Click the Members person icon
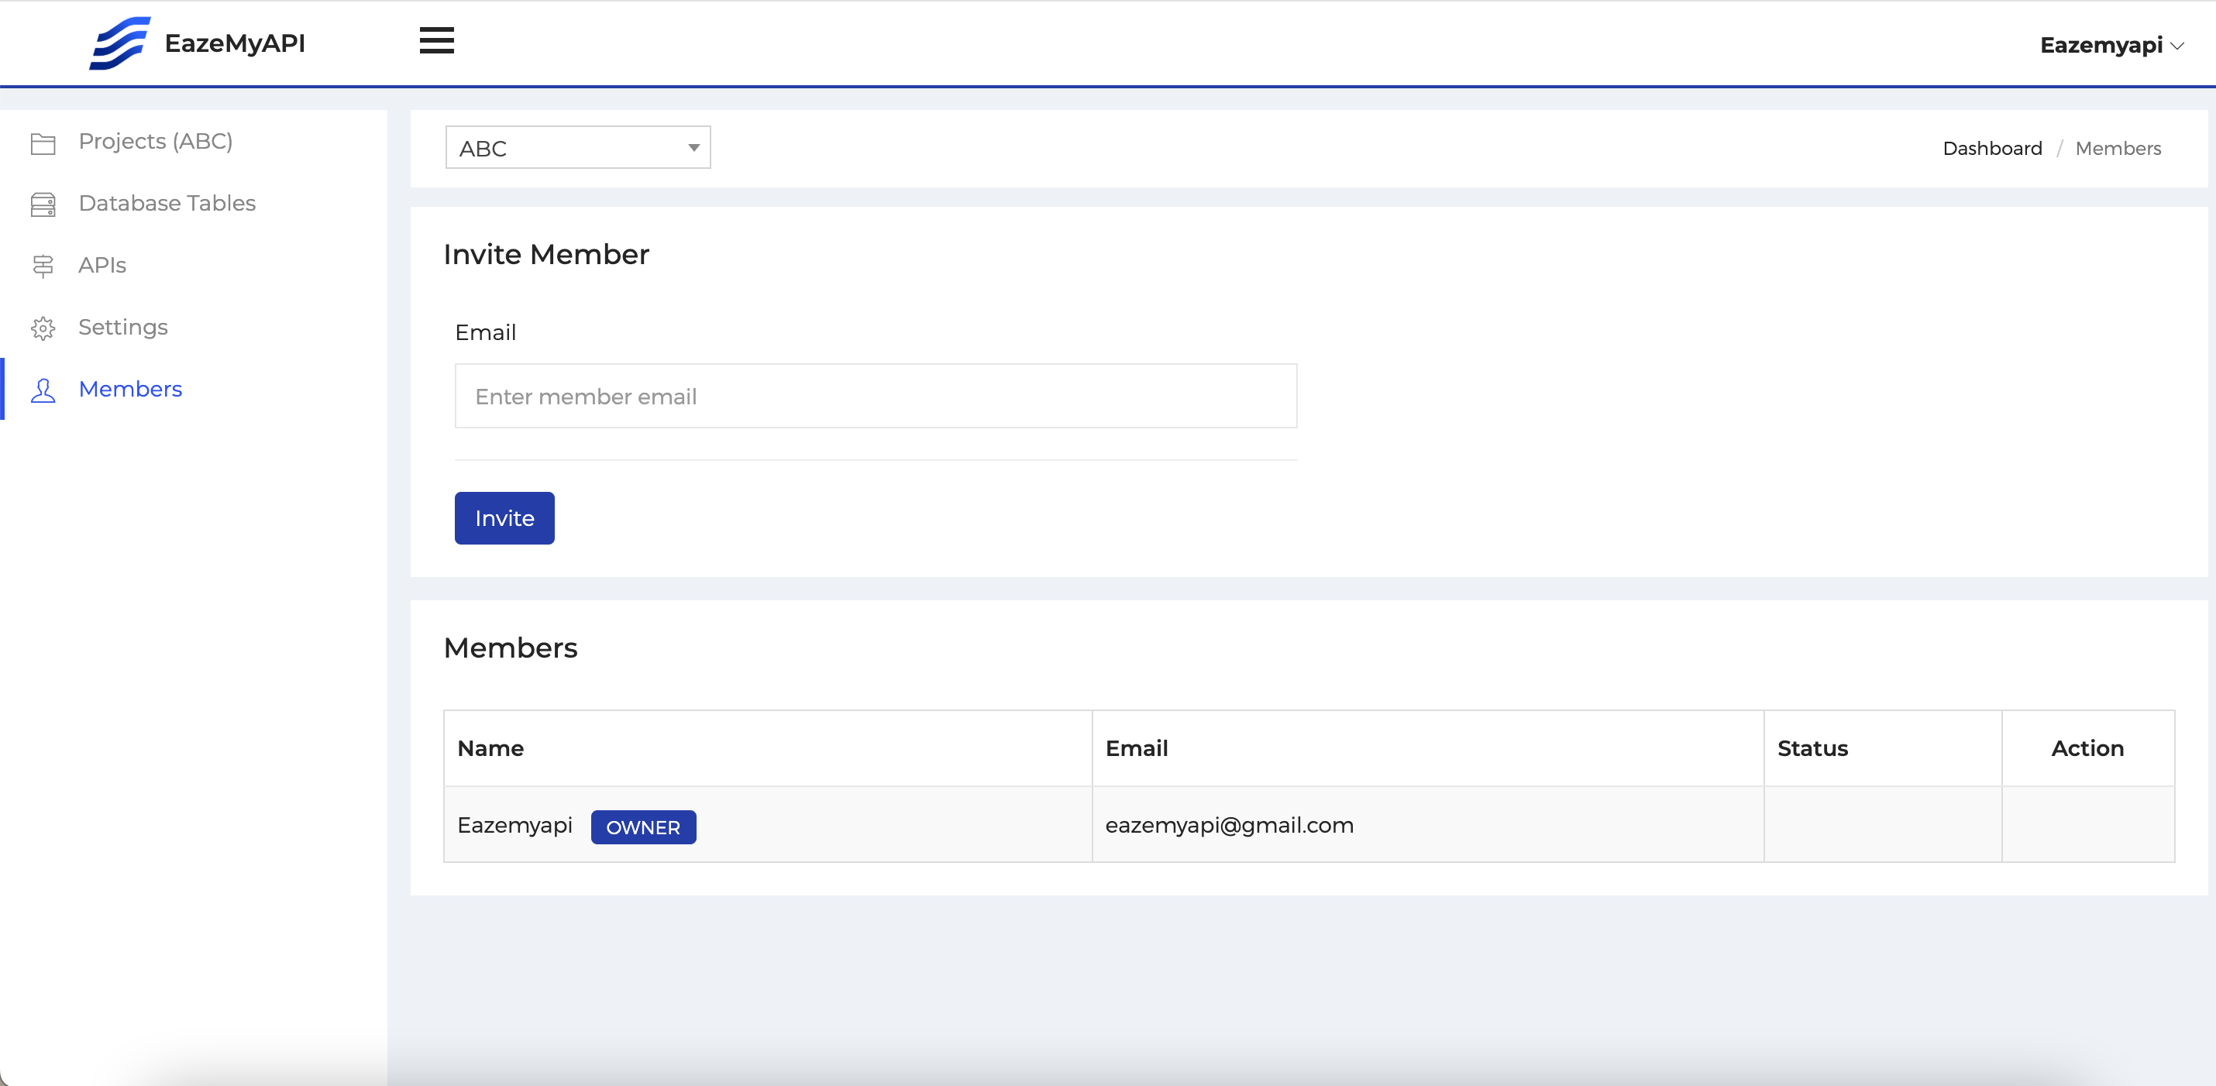 tap(43, 390)
